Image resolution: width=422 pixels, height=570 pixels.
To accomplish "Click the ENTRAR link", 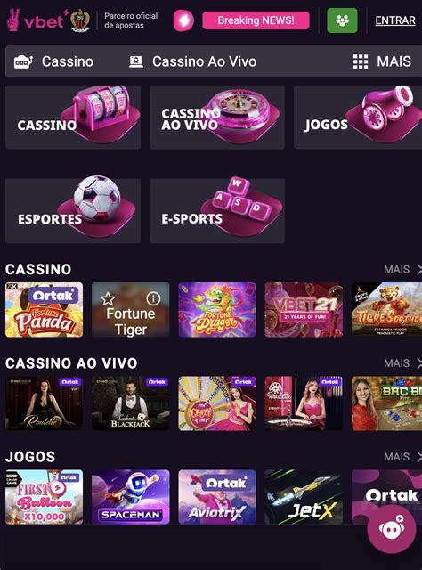I will 395,20.
